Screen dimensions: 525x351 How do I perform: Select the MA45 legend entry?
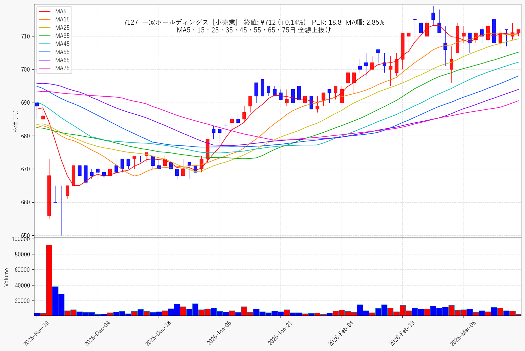tap(54, 44)
